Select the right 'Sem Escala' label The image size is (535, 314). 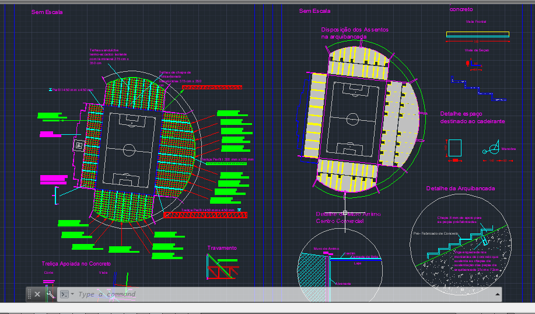(314, 11)
